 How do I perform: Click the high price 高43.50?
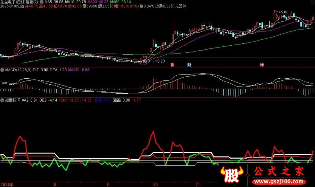46,6
